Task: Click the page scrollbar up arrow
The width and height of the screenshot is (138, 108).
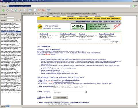Action: click(137, 16)
